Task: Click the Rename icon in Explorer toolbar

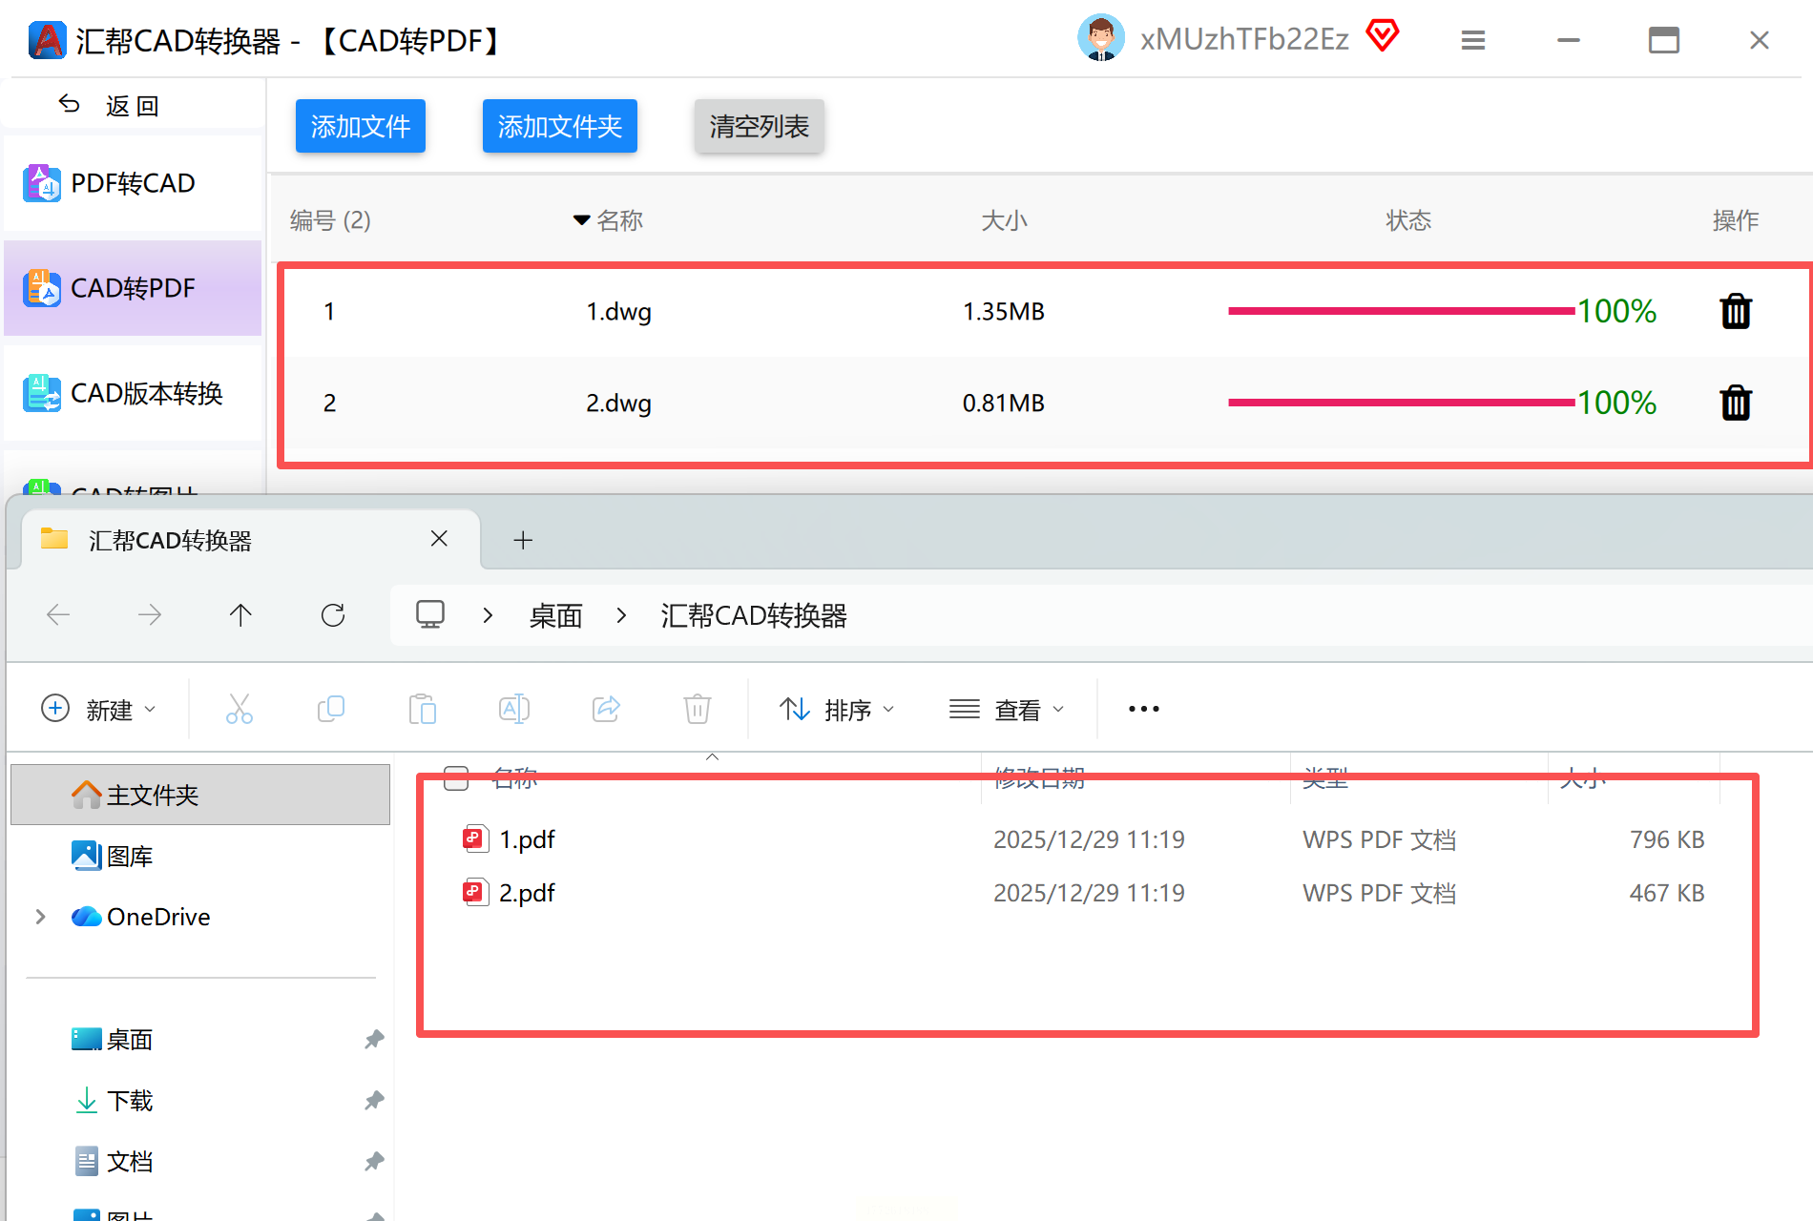Action: pyautogui.click(x=514, y=709)
